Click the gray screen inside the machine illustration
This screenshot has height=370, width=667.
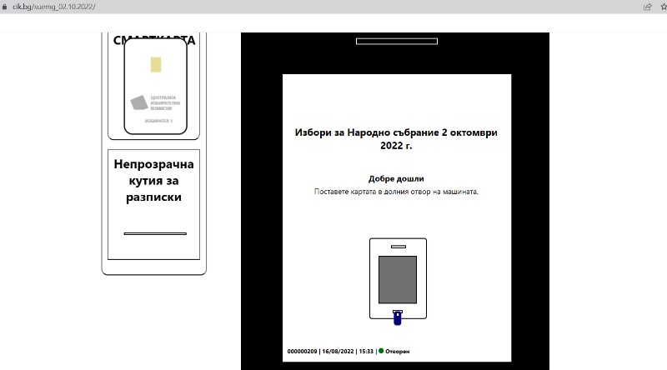point(398,279)
